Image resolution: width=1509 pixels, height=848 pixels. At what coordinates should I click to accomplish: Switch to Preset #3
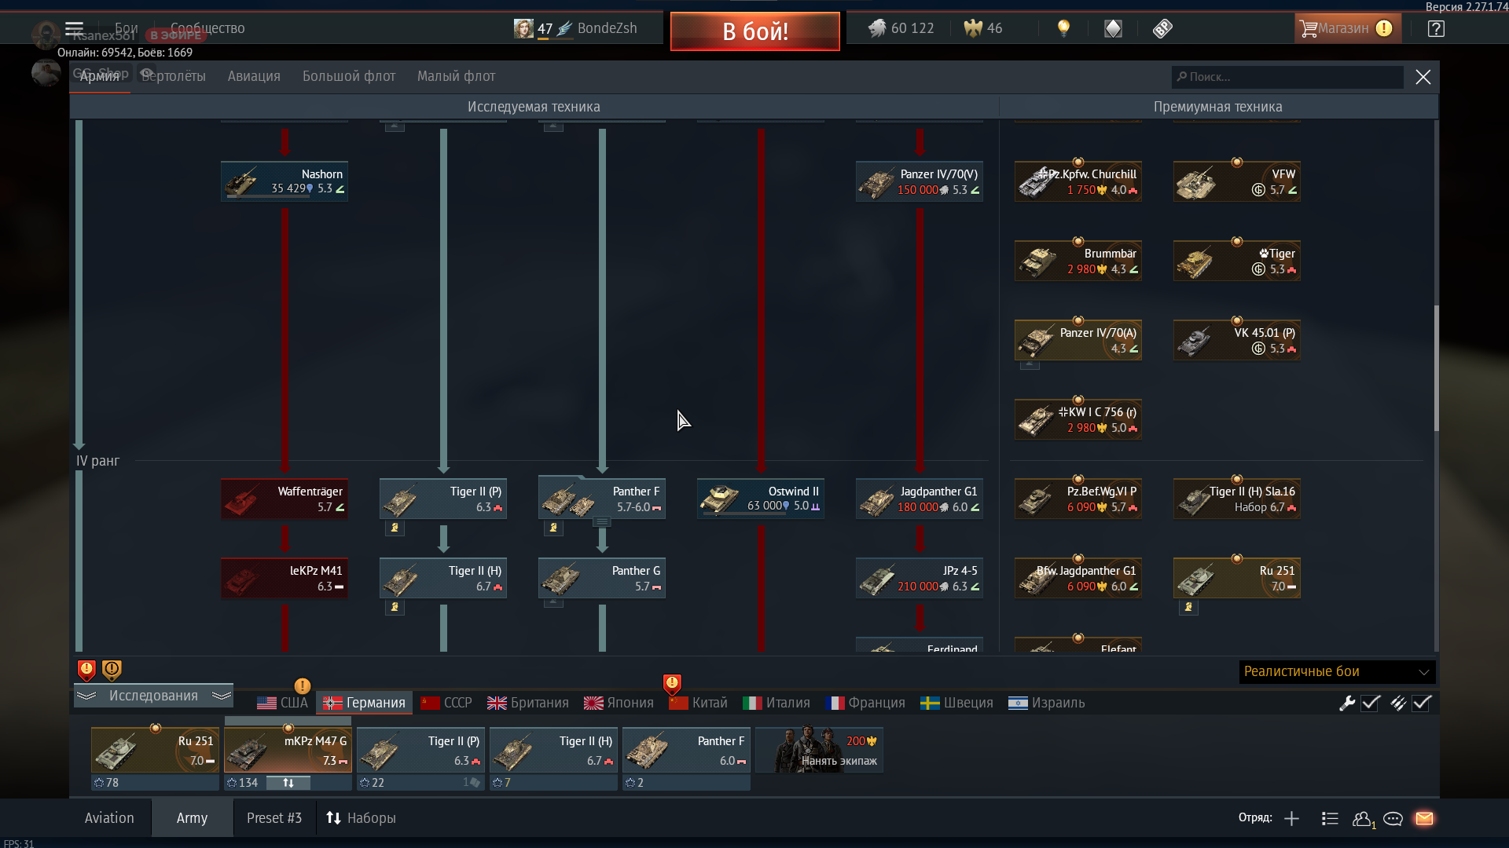pyautogui.click(x=274, y=818)
